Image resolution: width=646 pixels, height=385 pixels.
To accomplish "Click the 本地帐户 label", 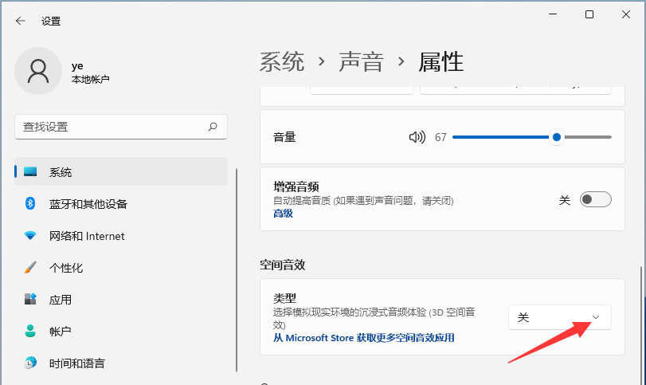I will coord(90,79).
